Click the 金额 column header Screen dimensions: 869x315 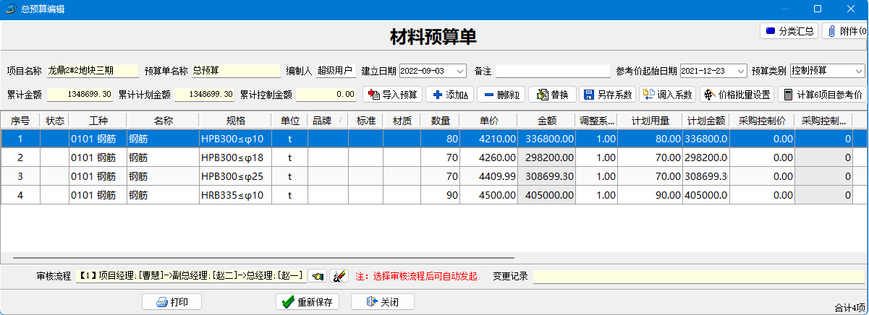546,120
